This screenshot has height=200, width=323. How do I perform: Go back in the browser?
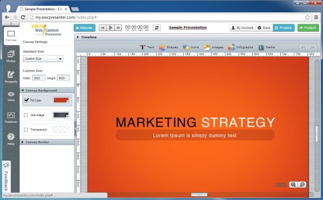[x=7, y=17]
